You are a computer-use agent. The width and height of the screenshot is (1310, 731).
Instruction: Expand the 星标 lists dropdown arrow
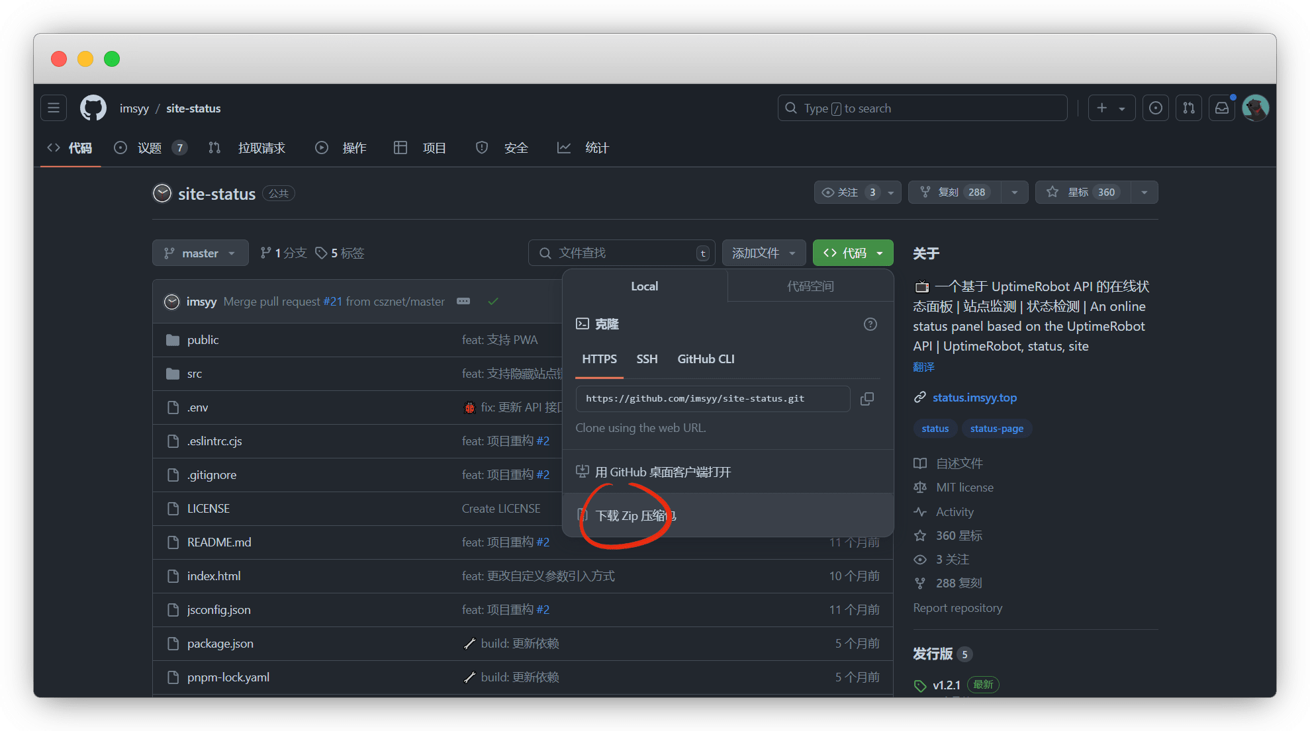pyautogui.click(x=1144, y=193)
